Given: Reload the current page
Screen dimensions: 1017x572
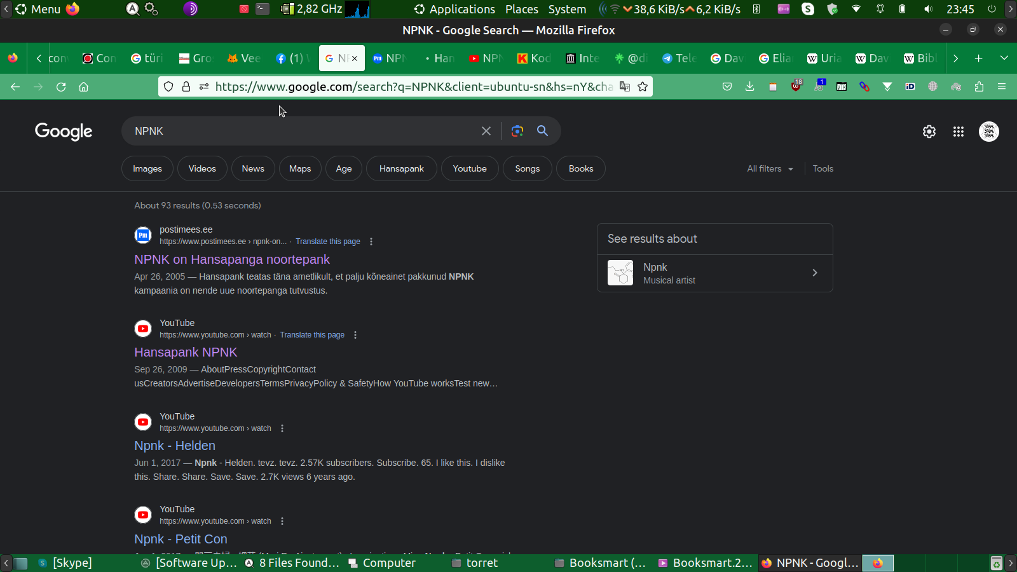Looking at the screenshot, I should coord(61,87).
